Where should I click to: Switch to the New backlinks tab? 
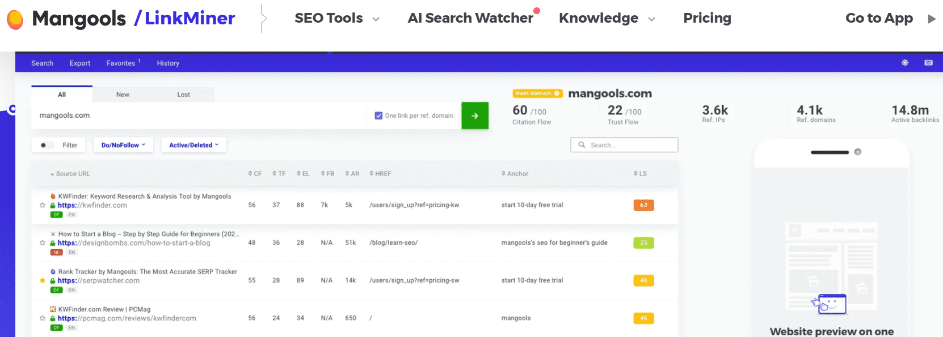tap(123, 95)
